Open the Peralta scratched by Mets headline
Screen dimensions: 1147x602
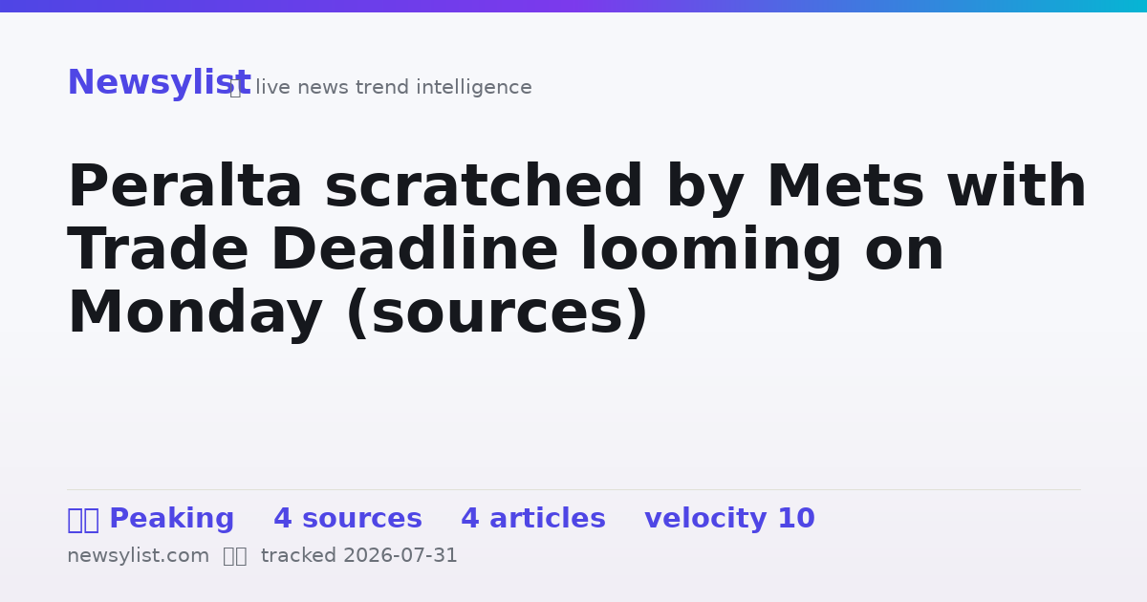(576, 251)
